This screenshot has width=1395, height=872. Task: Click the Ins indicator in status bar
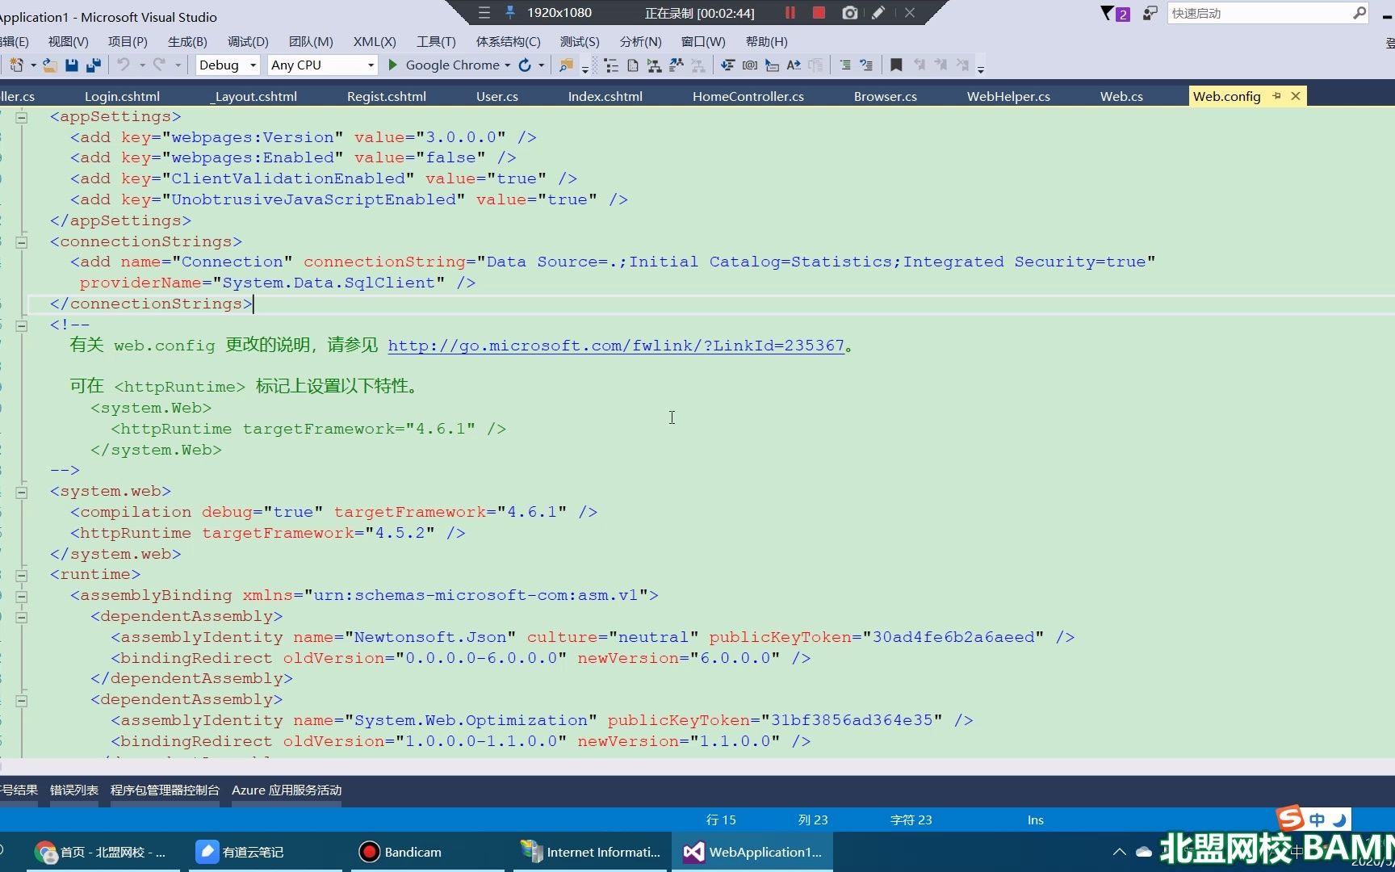pyautogui.click(x=1036, y=820)
